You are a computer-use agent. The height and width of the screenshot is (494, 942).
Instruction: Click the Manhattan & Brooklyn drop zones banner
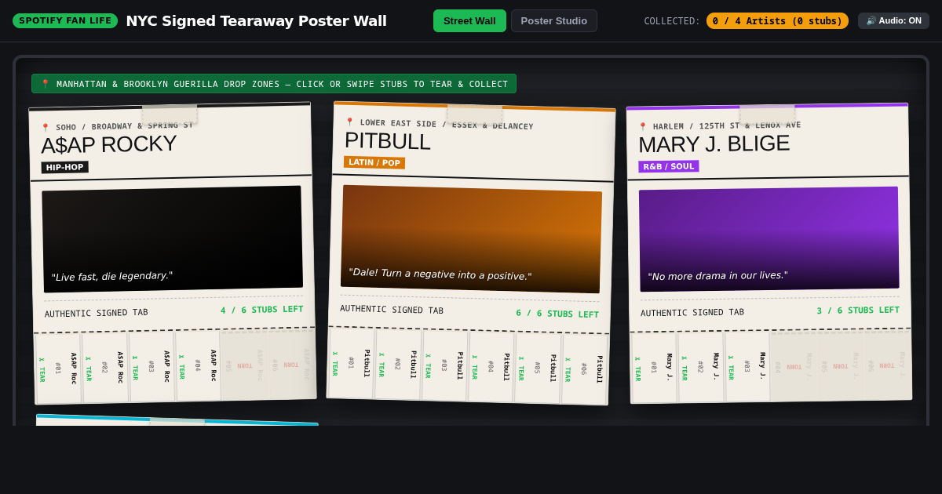coord(274,84)
